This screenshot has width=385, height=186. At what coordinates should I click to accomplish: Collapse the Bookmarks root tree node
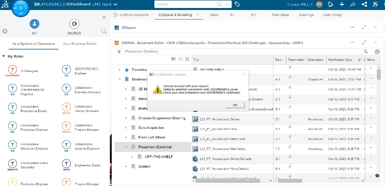pyautogui.click(x=120, y=79)
